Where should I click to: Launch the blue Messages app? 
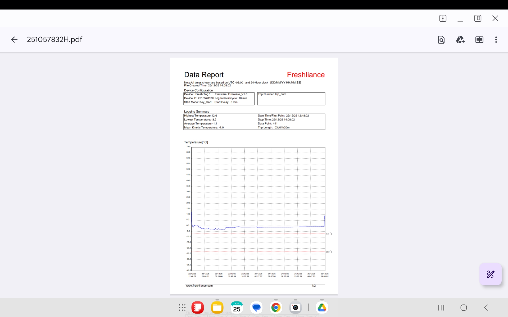point(256,307)
